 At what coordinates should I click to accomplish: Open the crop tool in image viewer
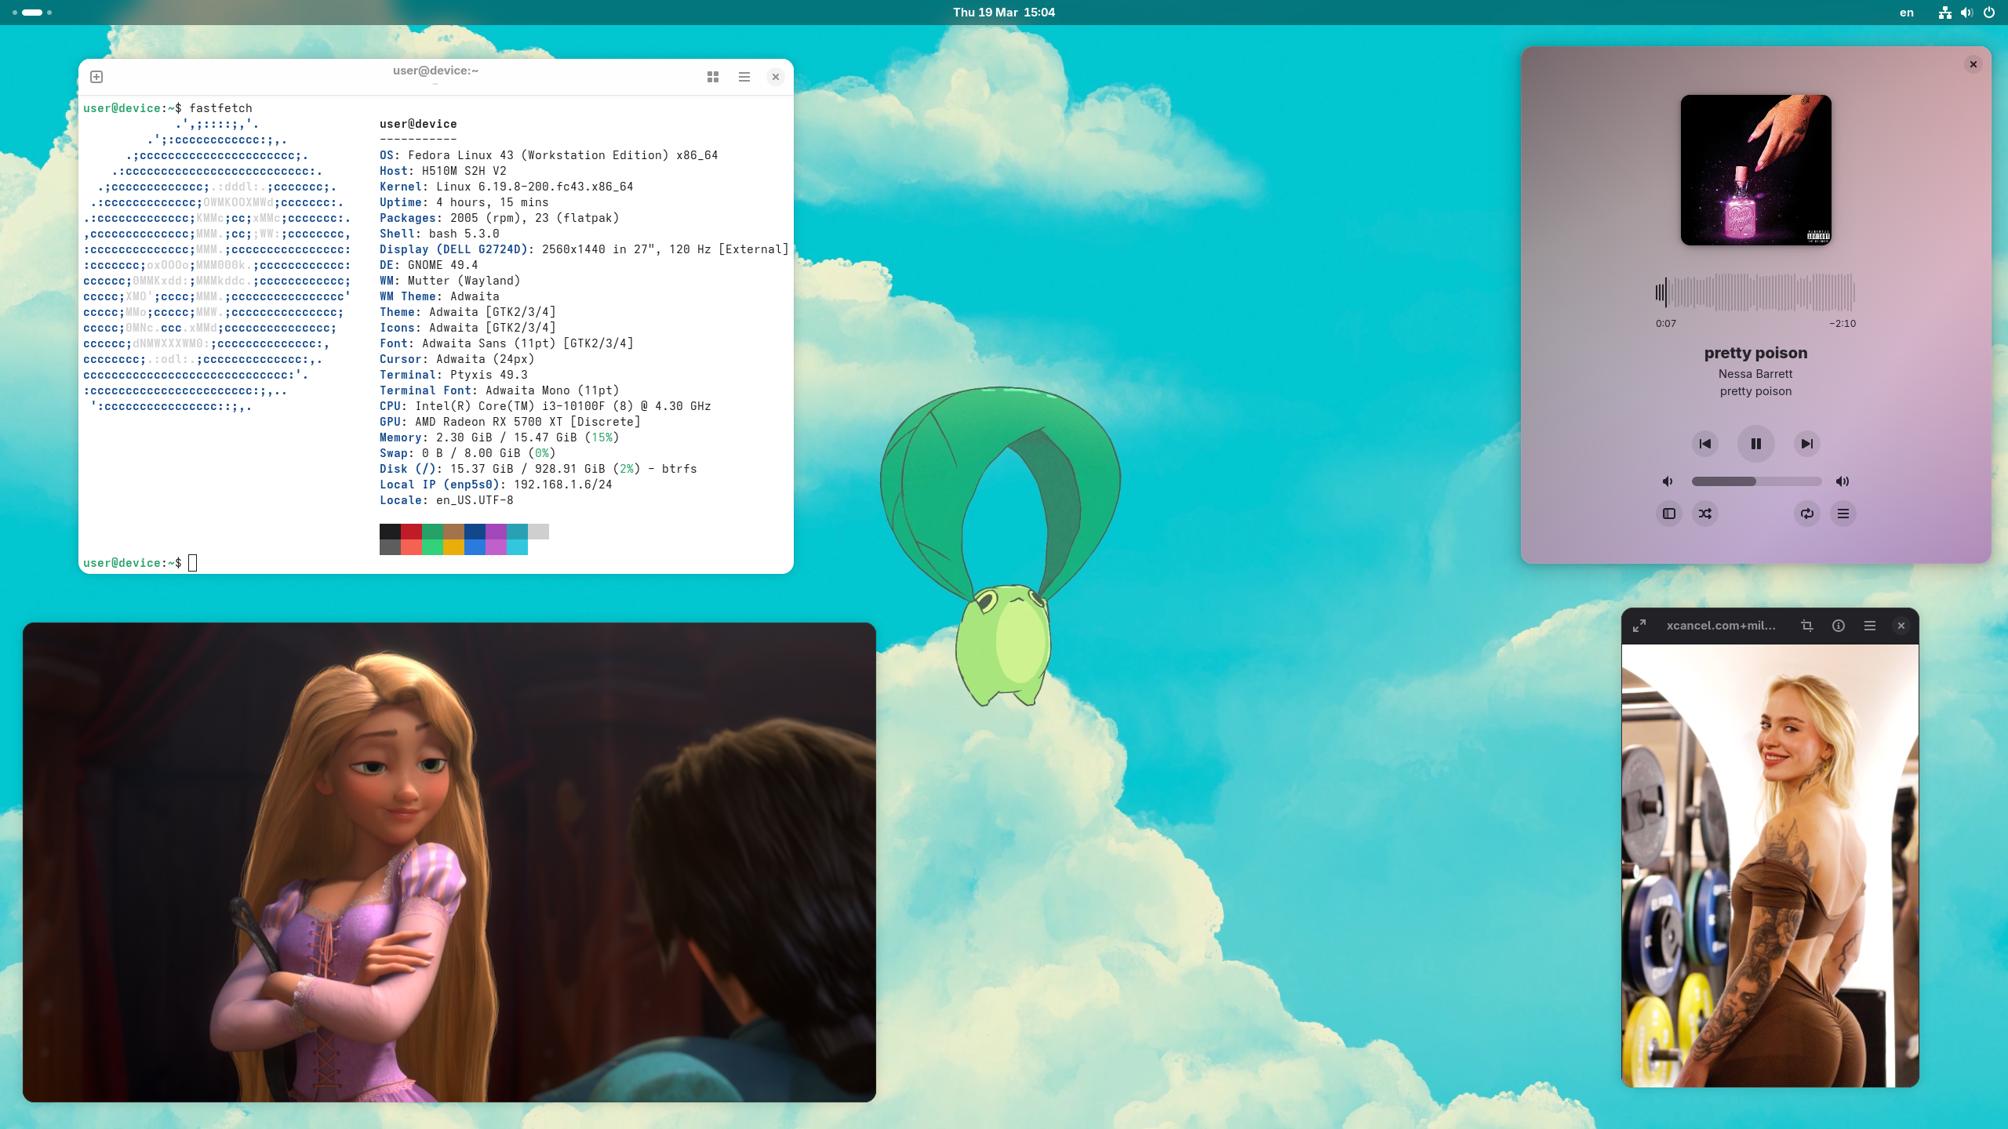[1806, 626]
